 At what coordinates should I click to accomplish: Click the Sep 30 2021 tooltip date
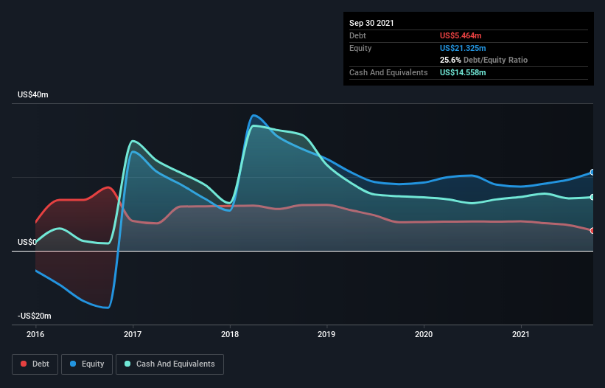(371, 23)
